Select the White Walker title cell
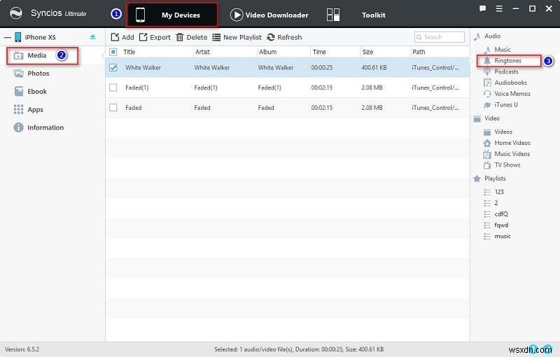 (143, 67)
